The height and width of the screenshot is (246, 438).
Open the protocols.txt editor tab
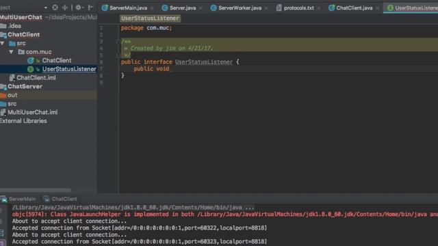click(298, 8)
